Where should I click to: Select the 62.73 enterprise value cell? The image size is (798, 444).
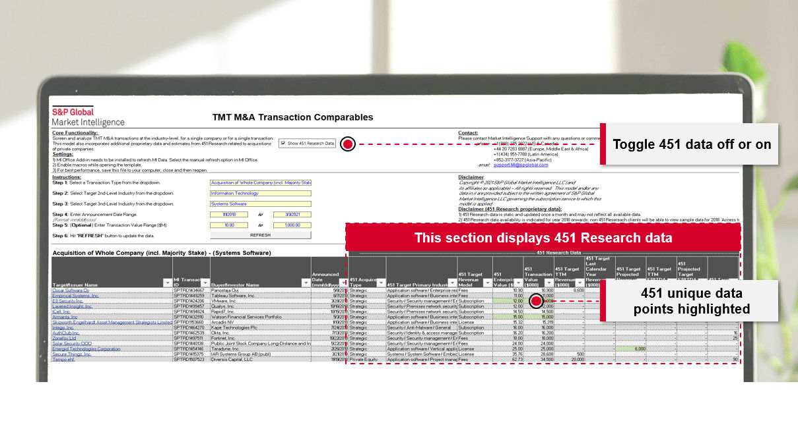tap(508, 359)
